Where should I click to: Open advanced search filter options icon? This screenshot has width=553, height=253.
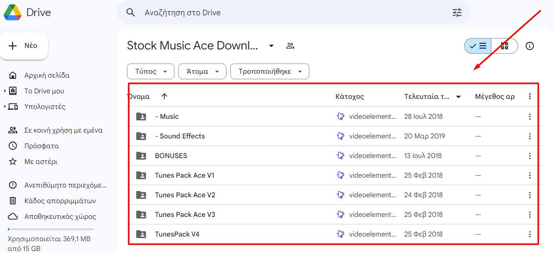[x=457, y=13]
